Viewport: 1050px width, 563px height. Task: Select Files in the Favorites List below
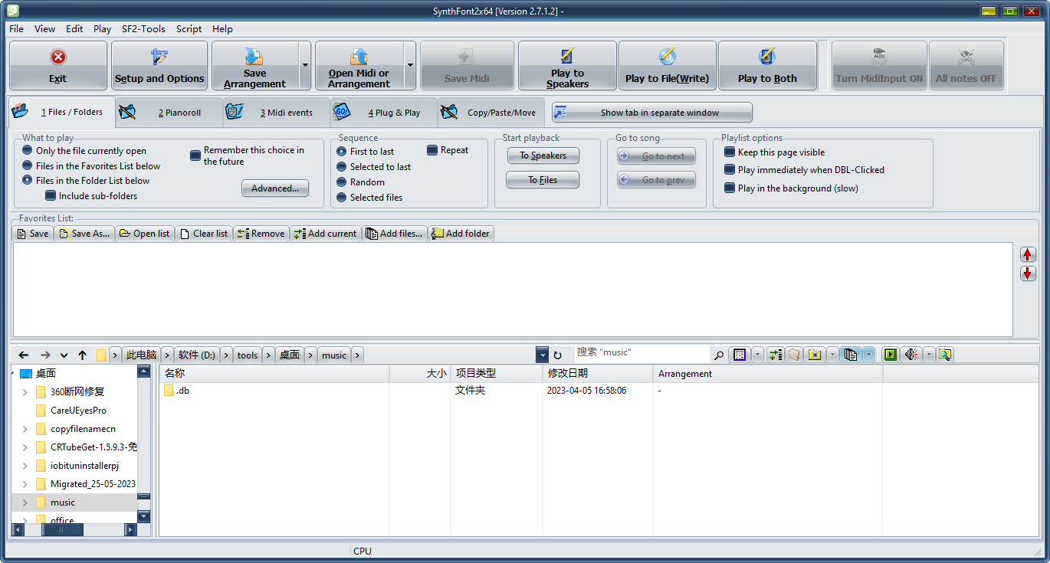[91, 165]
